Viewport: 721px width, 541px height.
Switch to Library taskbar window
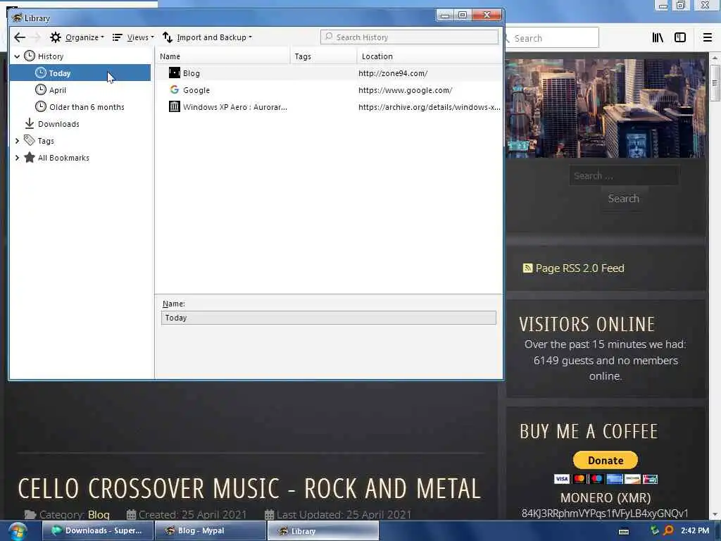(x=322, y=530)
